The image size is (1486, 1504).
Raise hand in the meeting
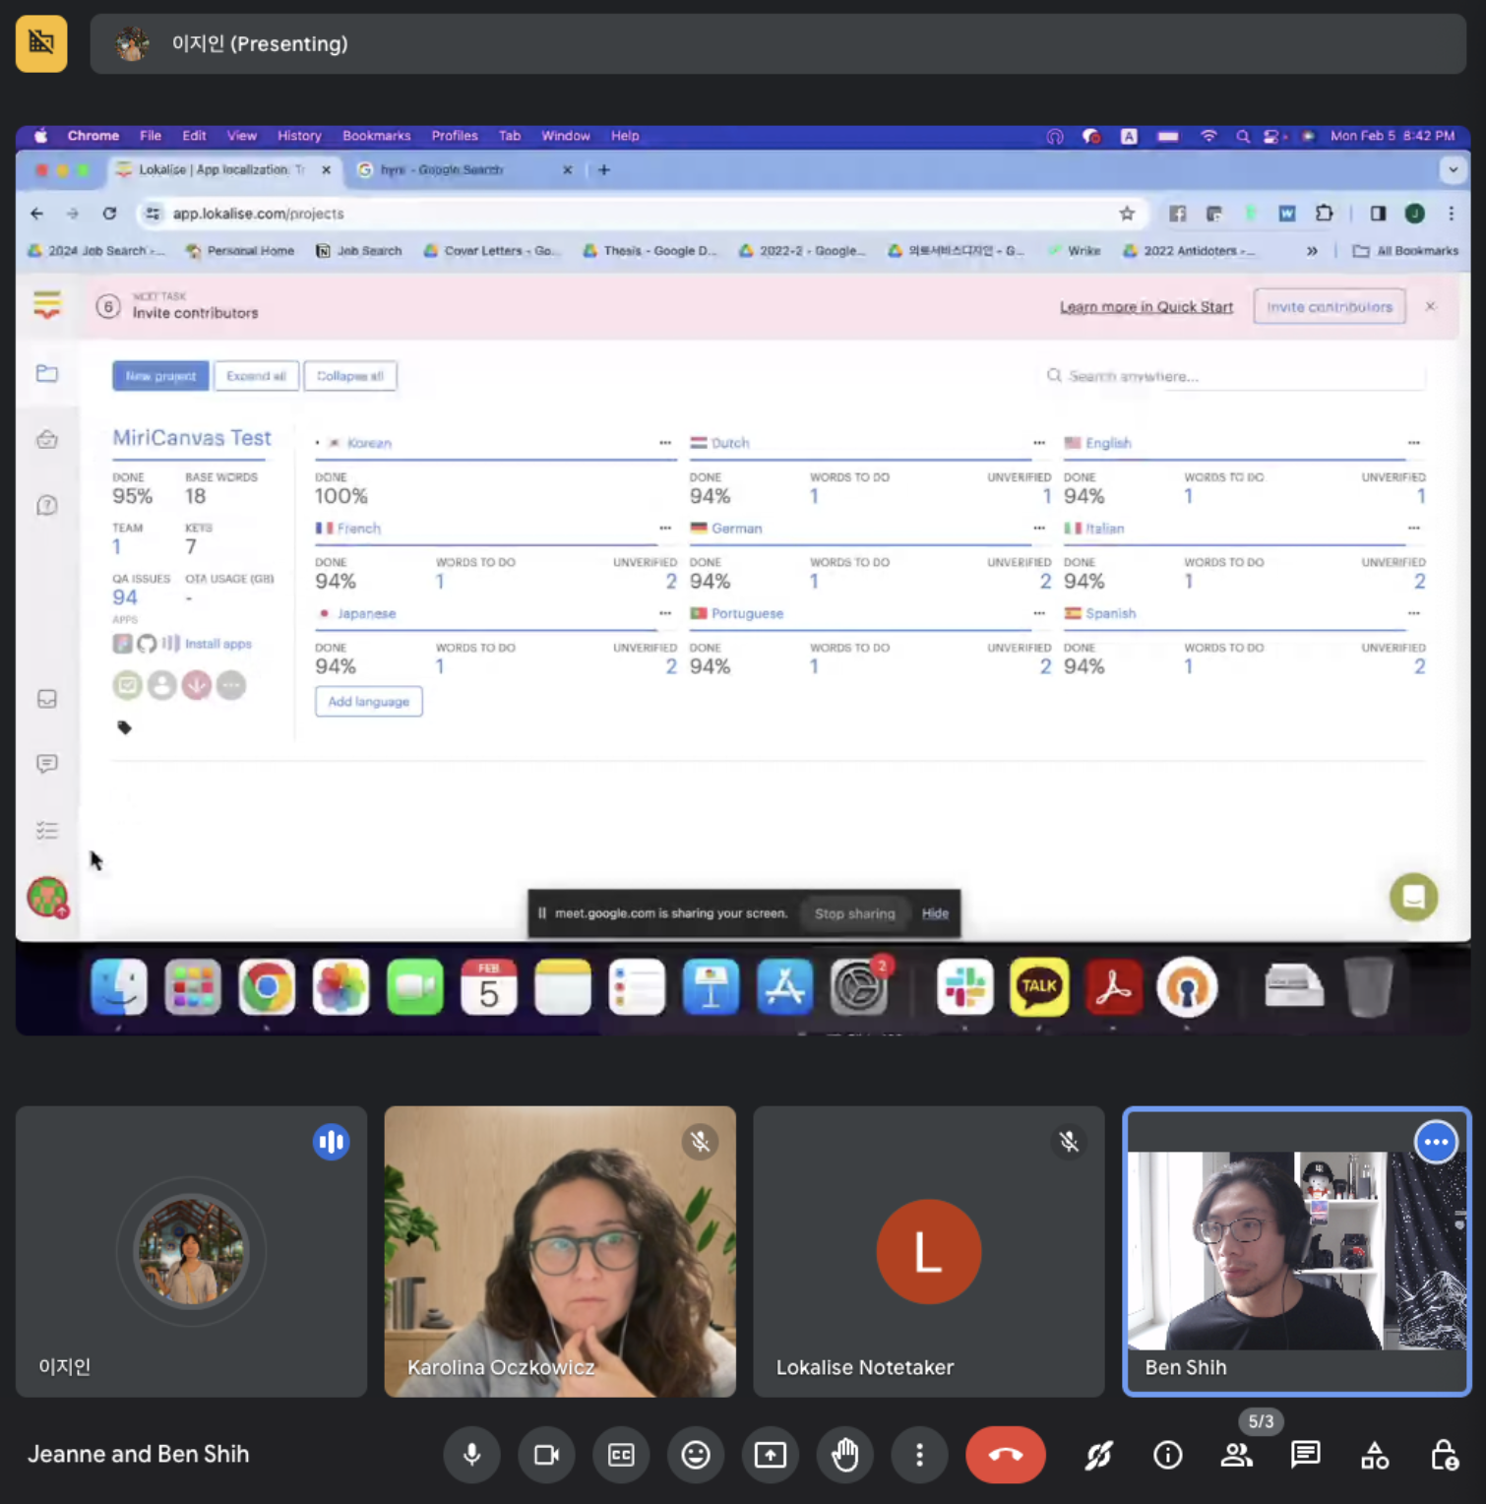(844, 1455)
